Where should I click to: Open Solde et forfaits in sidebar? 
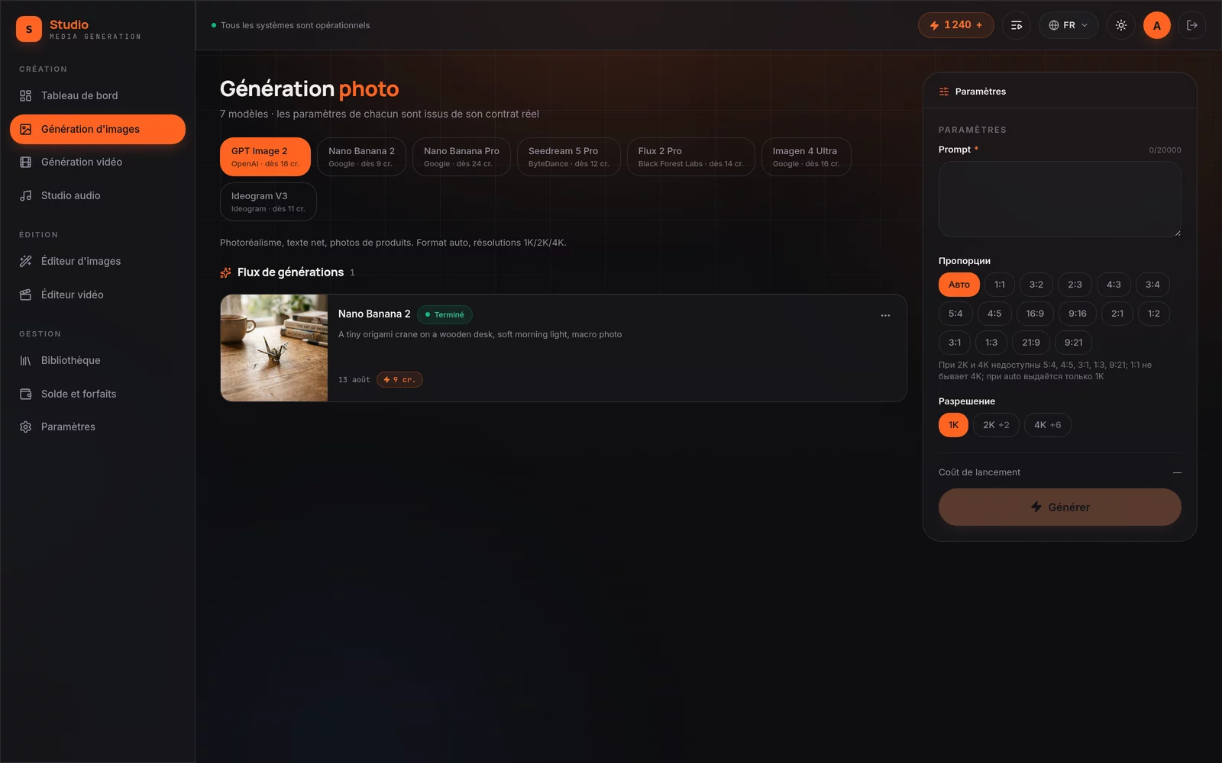98,394
